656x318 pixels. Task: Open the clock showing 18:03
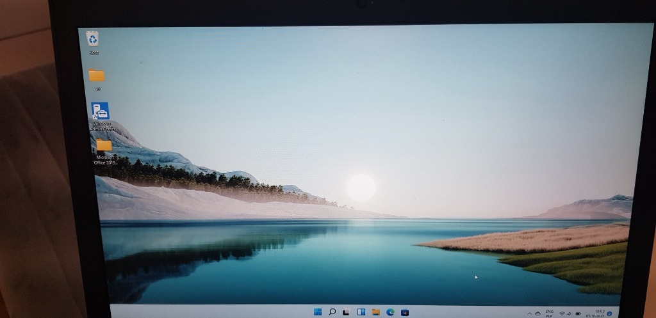(595, 314)
